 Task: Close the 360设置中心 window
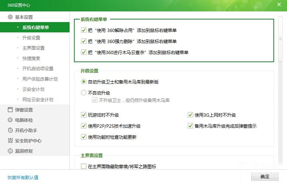click(279, 4)
